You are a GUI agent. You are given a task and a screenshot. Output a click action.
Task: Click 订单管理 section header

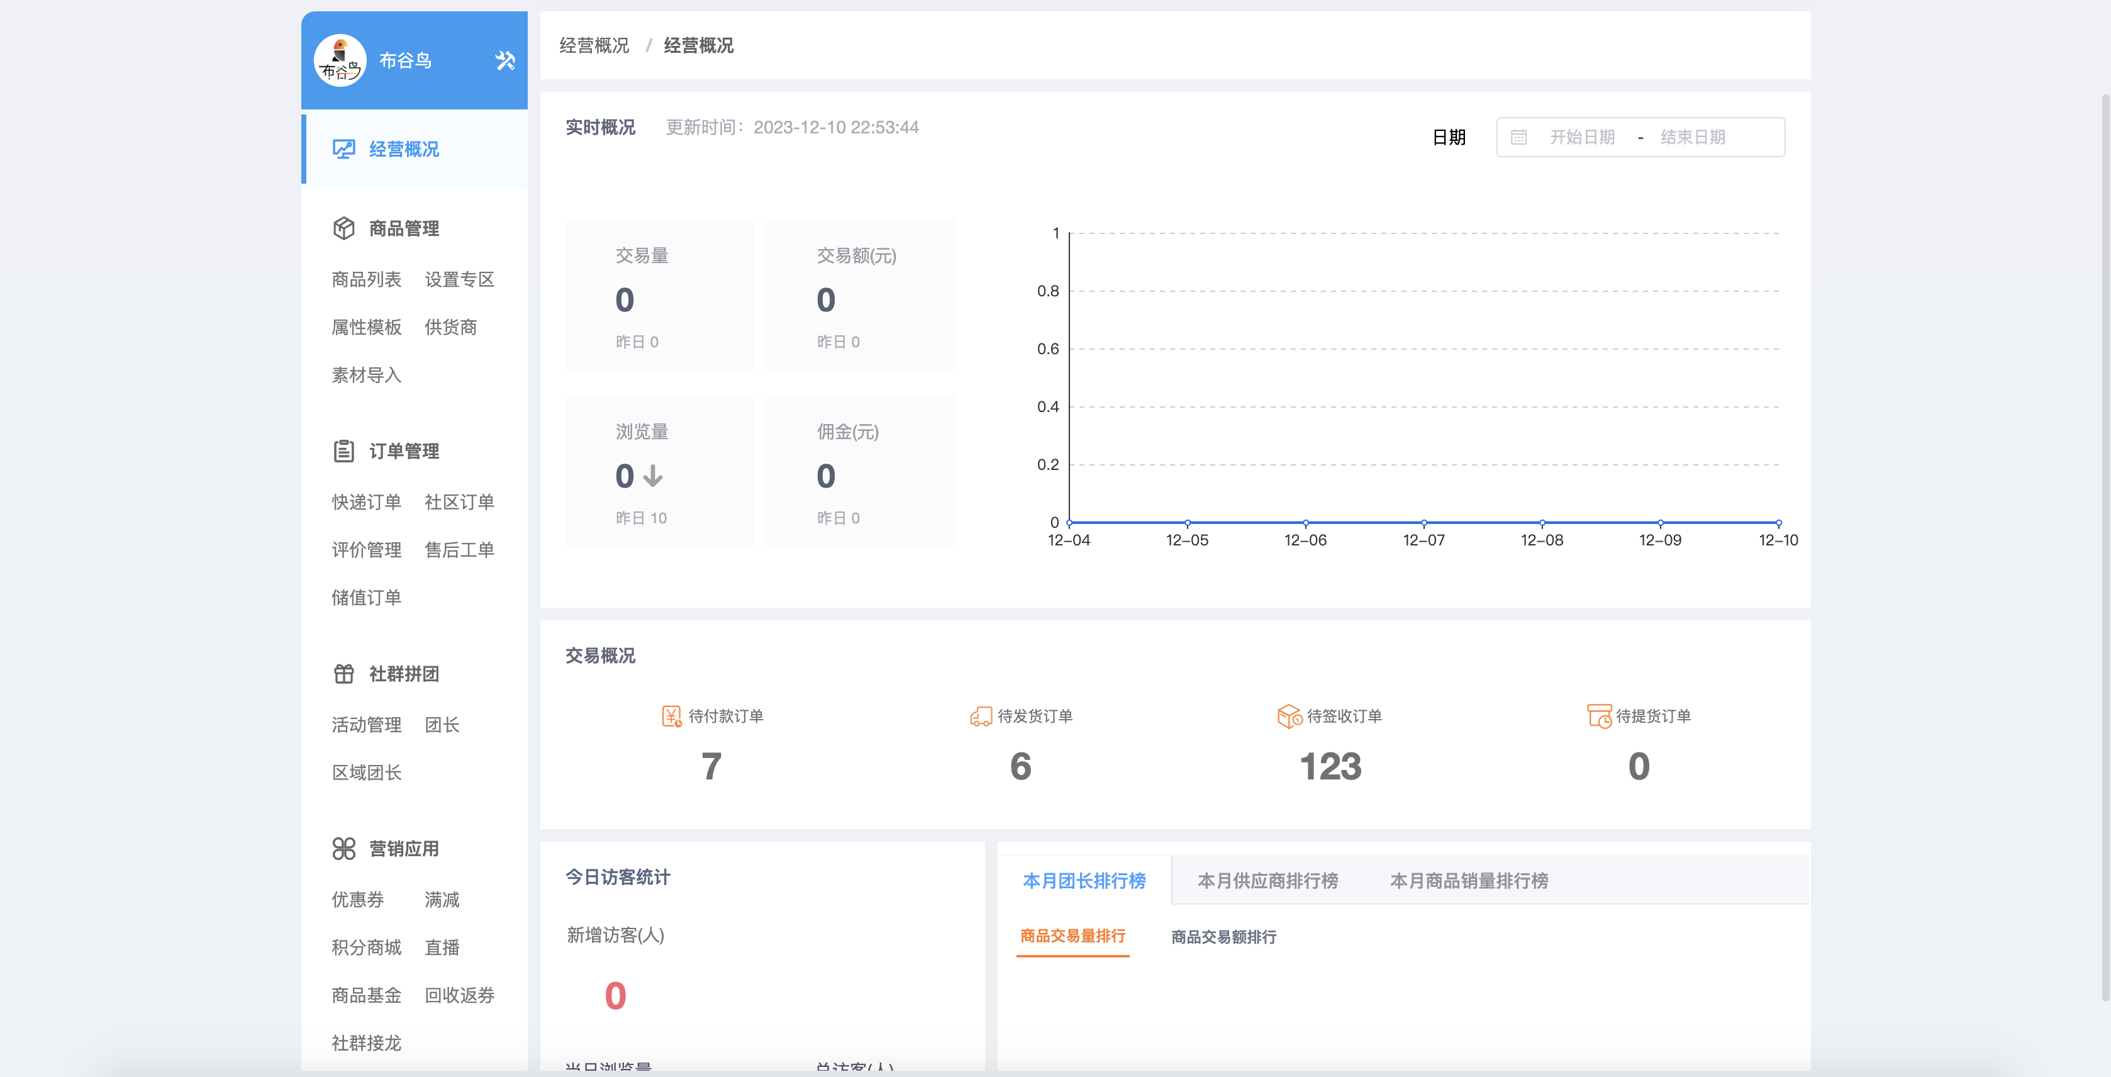404,451
